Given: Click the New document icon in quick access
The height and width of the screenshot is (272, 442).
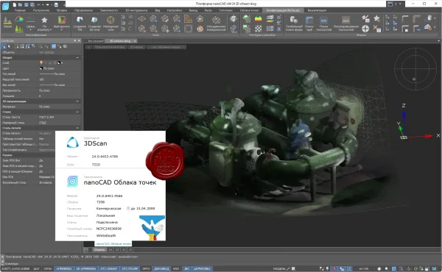Looking at the screenshot, I should (15, 4).
